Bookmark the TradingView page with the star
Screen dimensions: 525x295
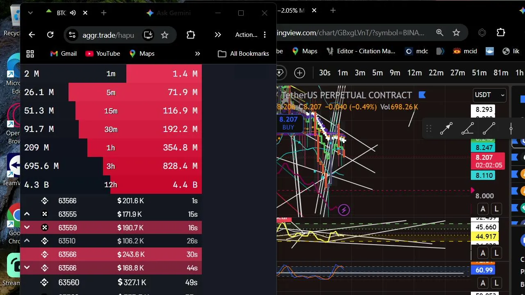coord(456,32)
